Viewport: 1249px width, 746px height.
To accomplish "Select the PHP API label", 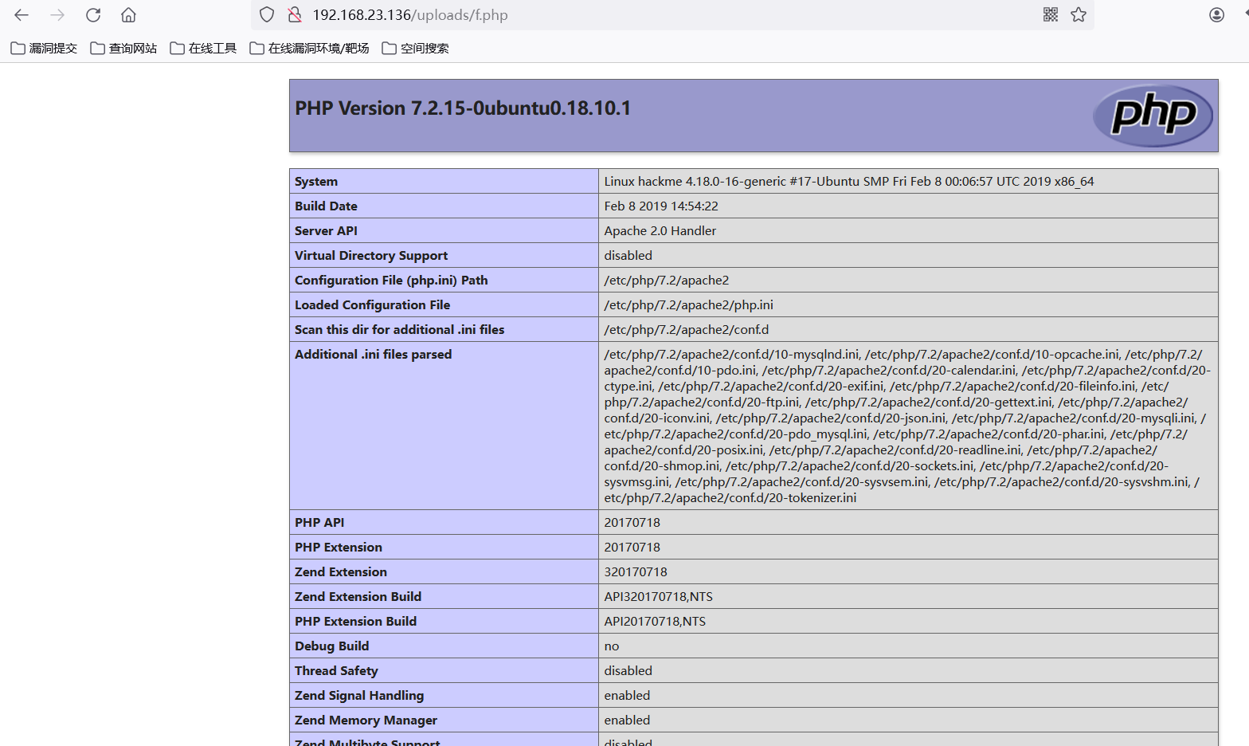I will coord(319,523).
